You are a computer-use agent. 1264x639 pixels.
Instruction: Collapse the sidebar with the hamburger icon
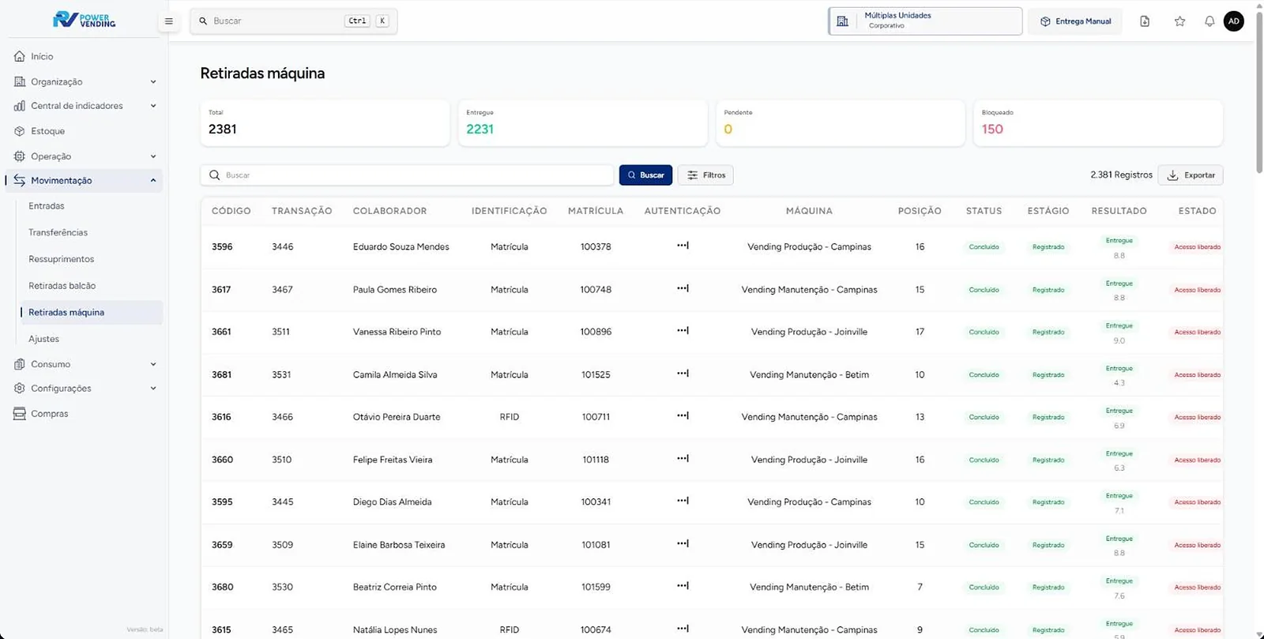coord(168,21)
